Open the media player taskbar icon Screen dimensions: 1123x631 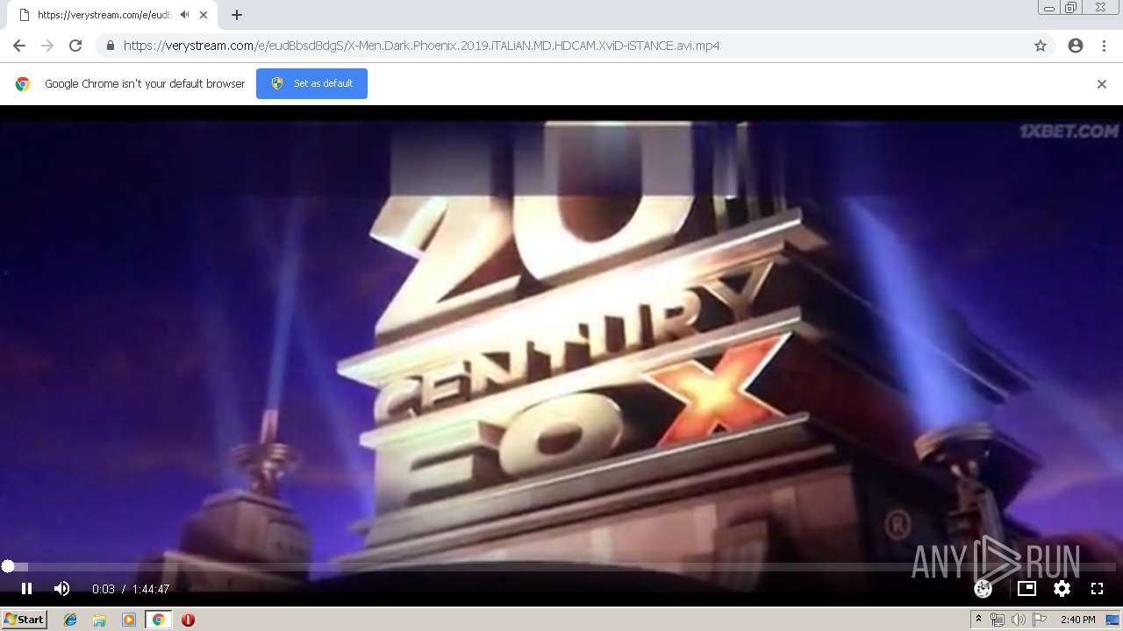click(129, 620)
